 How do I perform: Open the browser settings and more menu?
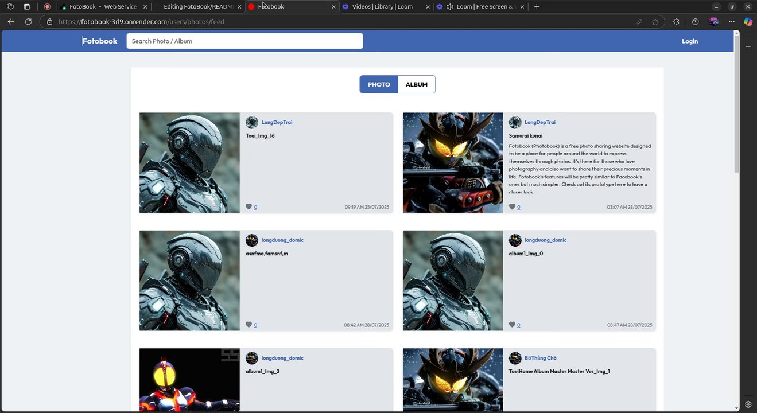pos(732,22)
